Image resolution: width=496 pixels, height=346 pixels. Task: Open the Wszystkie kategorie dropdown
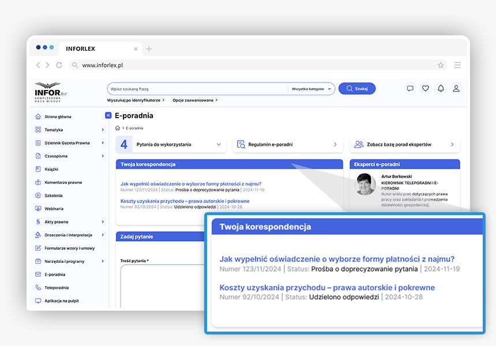point(311,89)
